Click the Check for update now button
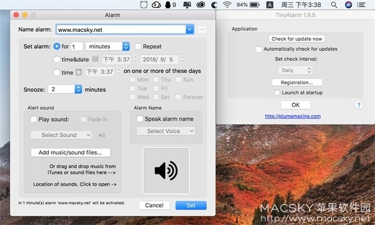The height and width of the screenshot is (225, 375). pos(296,39)
